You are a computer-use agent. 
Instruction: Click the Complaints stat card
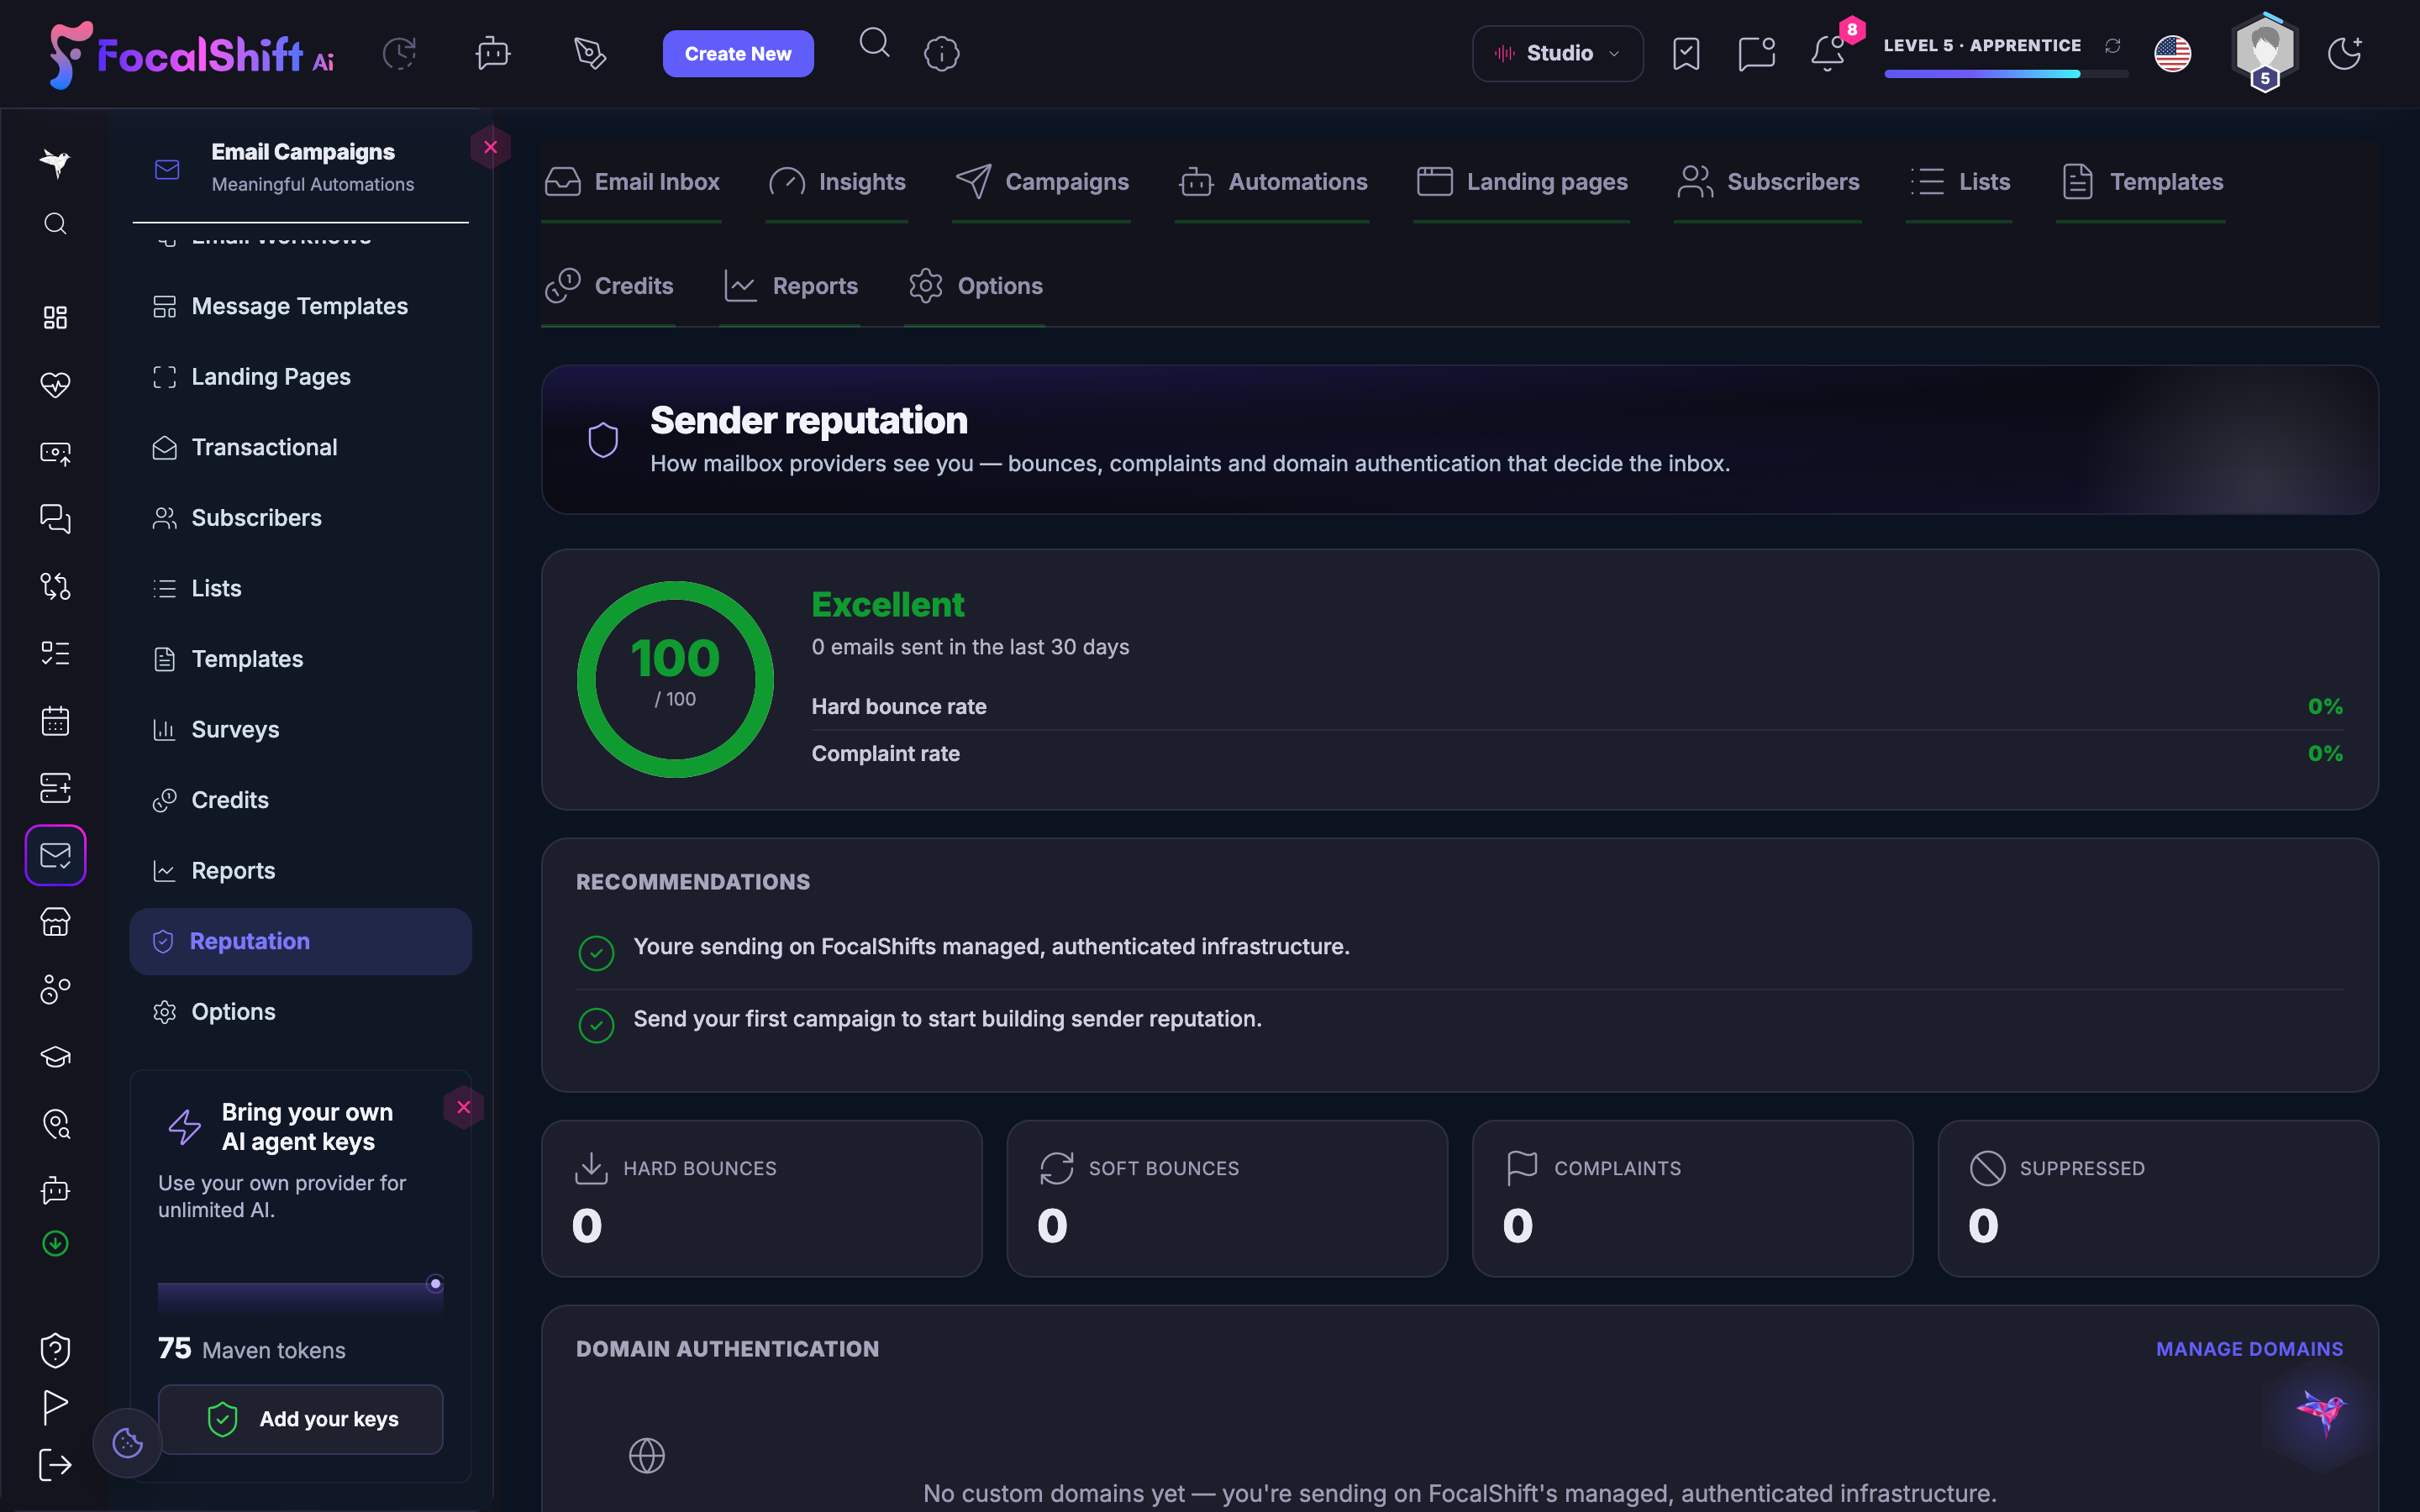coord(1692,1198)
